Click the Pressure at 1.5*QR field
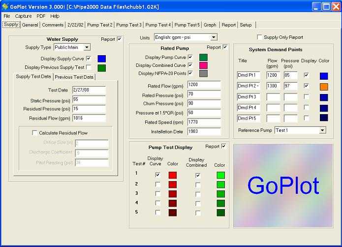 [x=204, y=113]
